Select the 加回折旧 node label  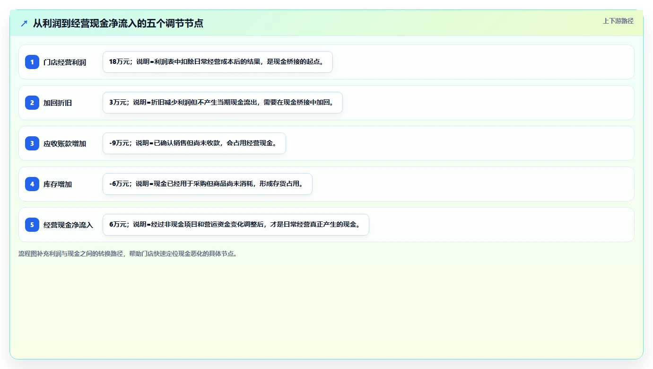[58, 103]
